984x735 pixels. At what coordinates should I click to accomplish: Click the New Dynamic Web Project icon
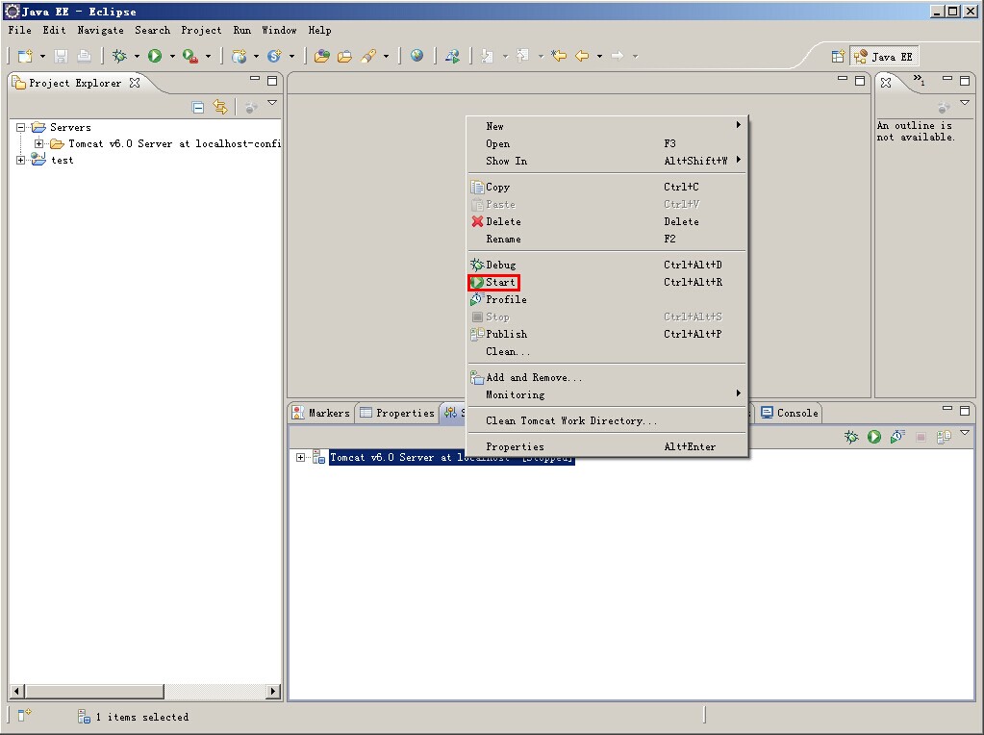240,57
